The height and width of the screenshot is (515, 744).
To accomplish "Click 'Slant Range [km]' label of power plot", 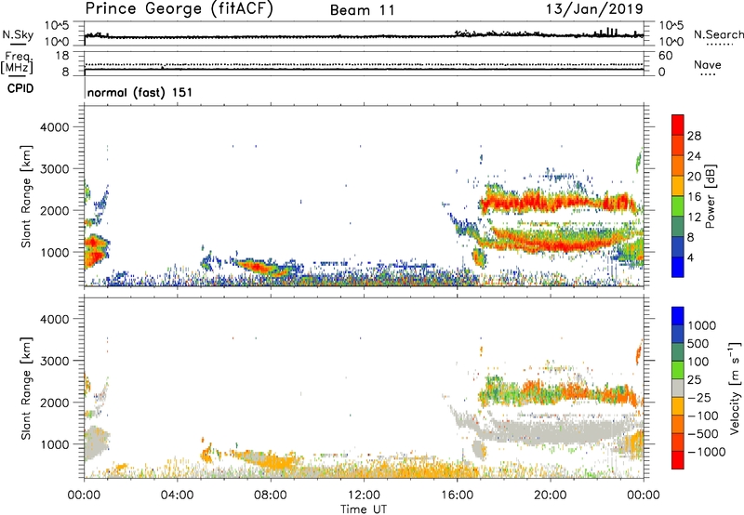I will click(26, 196).
